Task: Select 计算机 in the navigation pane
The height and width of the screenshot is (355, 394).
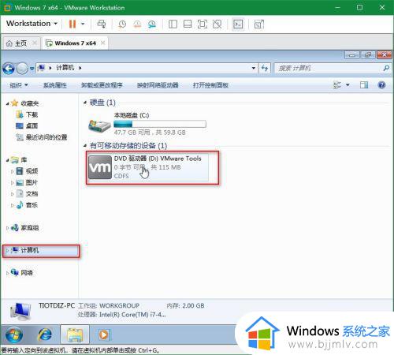Action: 41,251
